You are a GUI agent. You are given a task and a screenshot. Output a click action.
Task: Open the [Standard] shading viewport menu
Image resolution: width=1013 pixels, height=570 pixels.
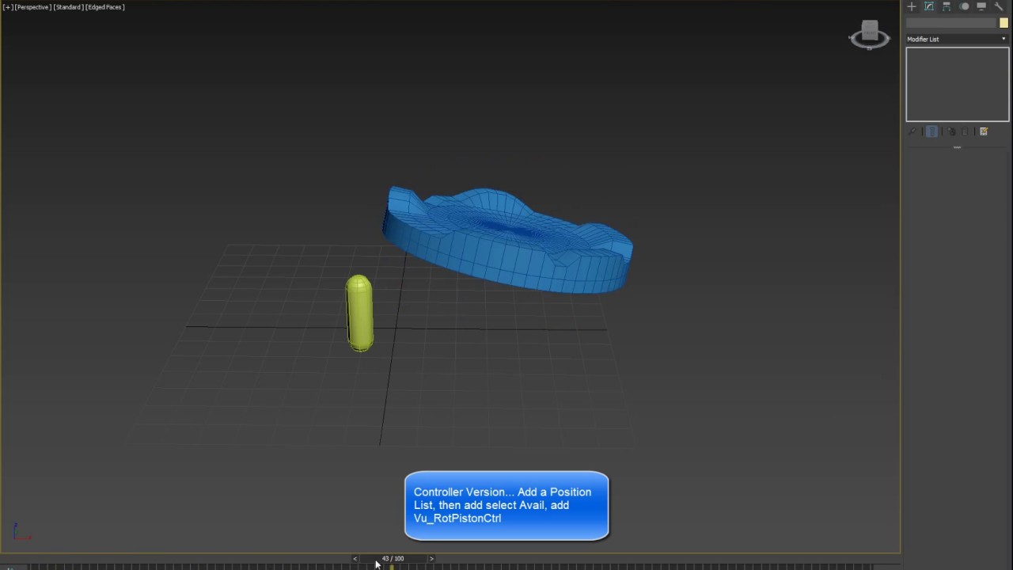69,7
